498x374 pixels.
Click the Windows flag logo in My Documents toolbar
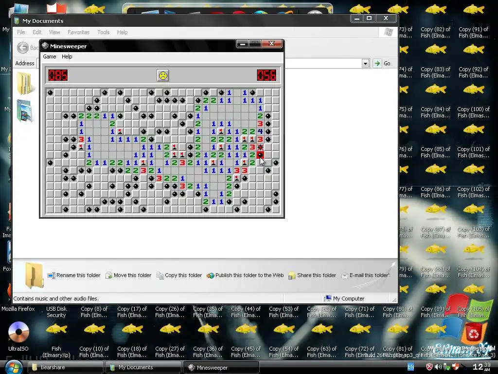pyautogui.click(x=388, y=32)
